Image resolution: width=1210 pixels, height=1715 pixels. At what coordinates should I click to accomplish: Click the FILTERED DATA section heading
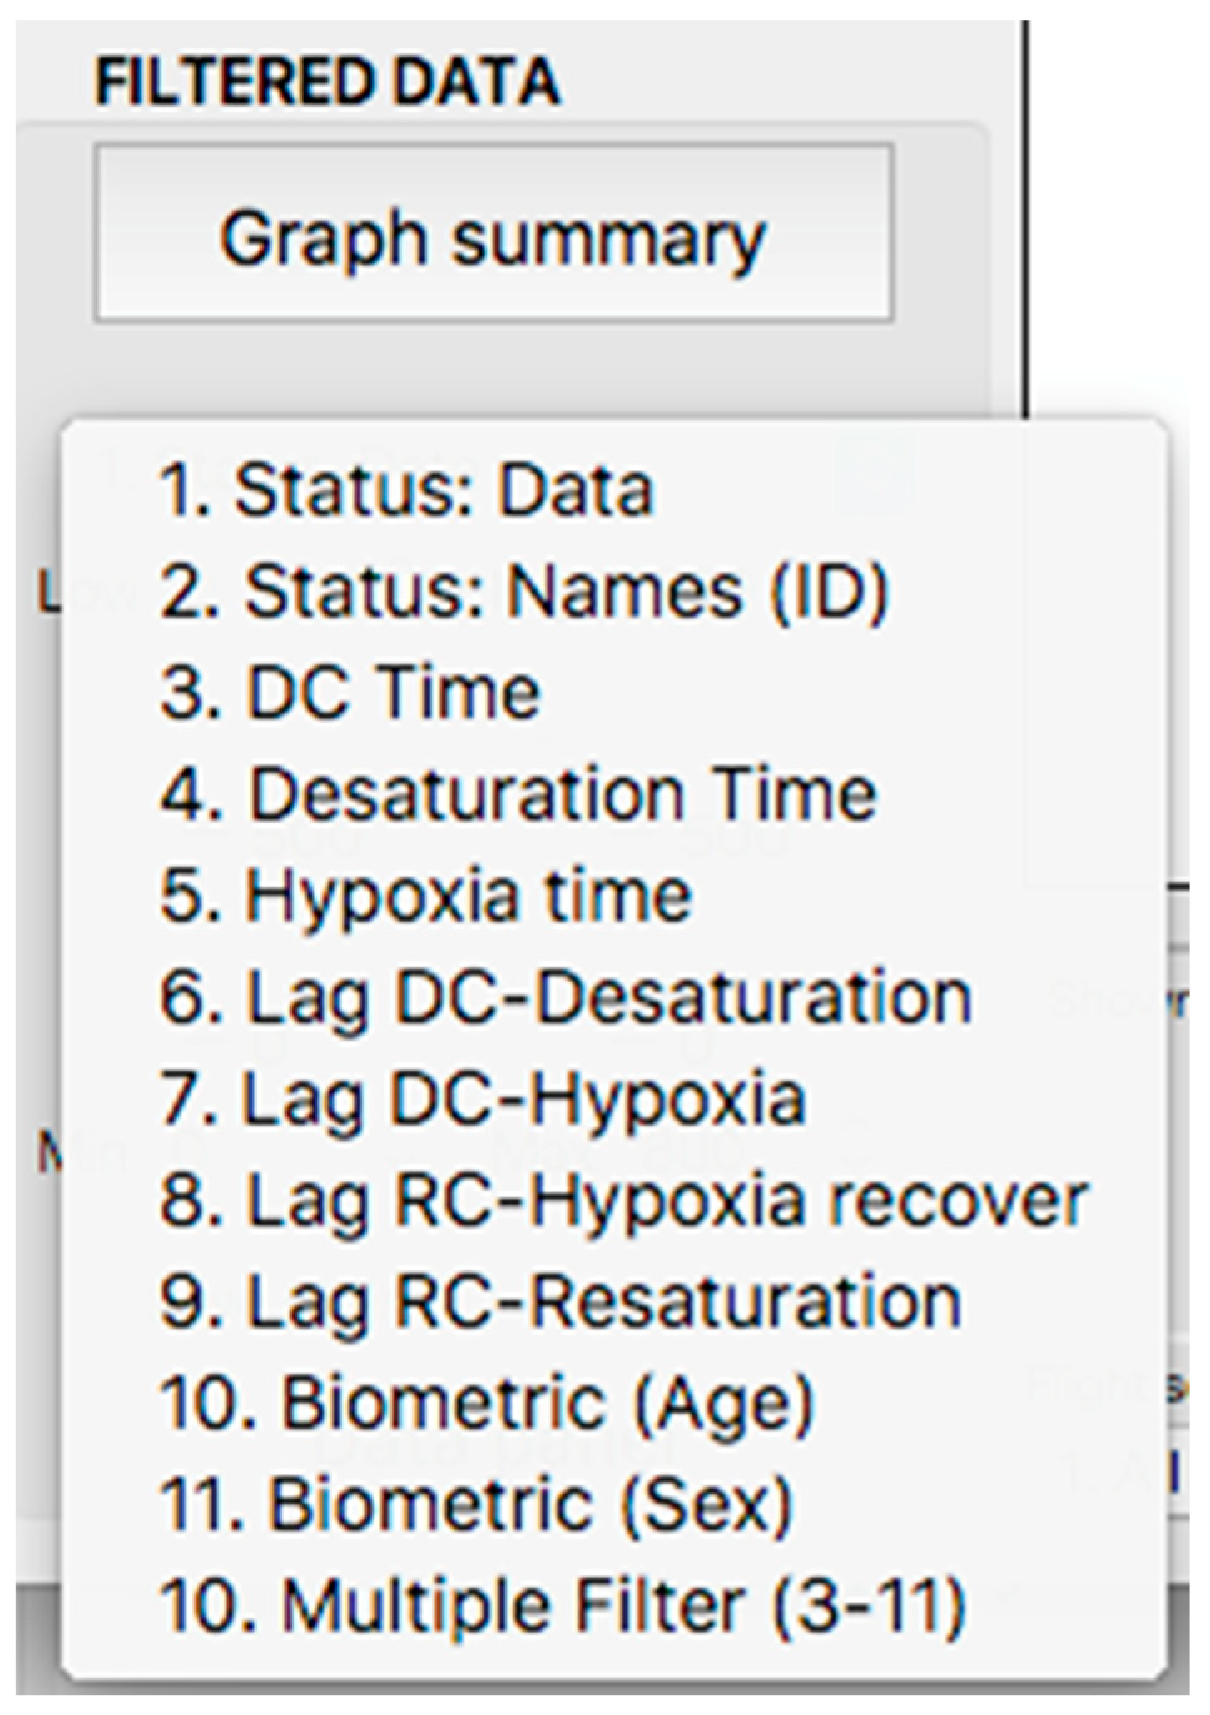pos(328,82)
